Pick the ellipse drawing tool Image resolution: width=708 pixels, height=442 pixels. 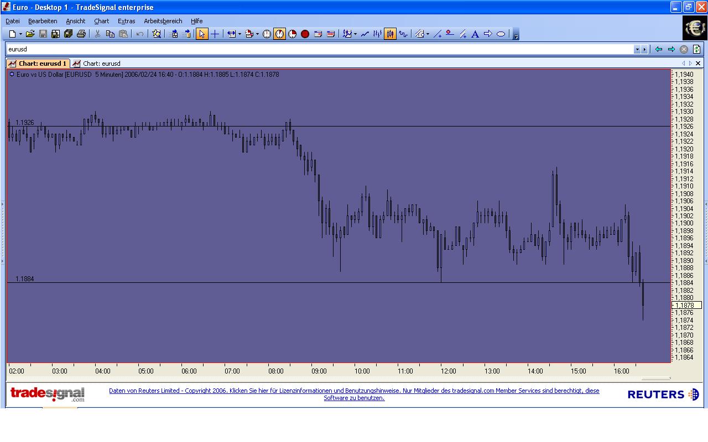pyautogui.click(x=501, y=34)
